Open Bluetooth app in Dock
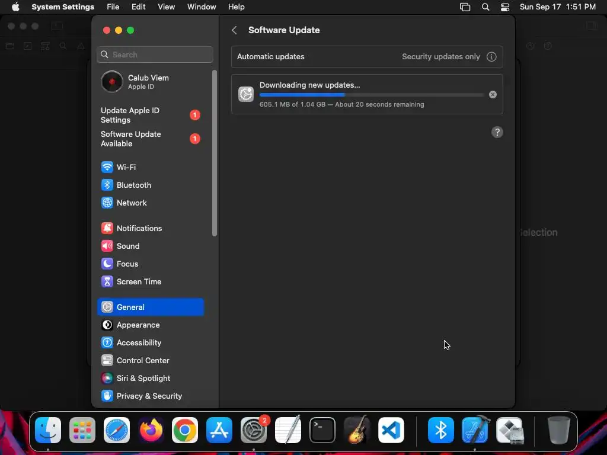The image size is (607, 455). point(440,430)
